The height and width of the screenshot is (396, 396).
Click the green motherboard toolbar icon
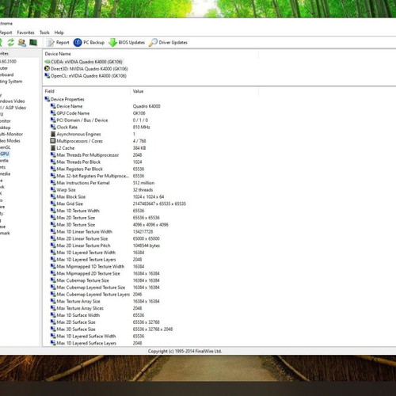33,42
